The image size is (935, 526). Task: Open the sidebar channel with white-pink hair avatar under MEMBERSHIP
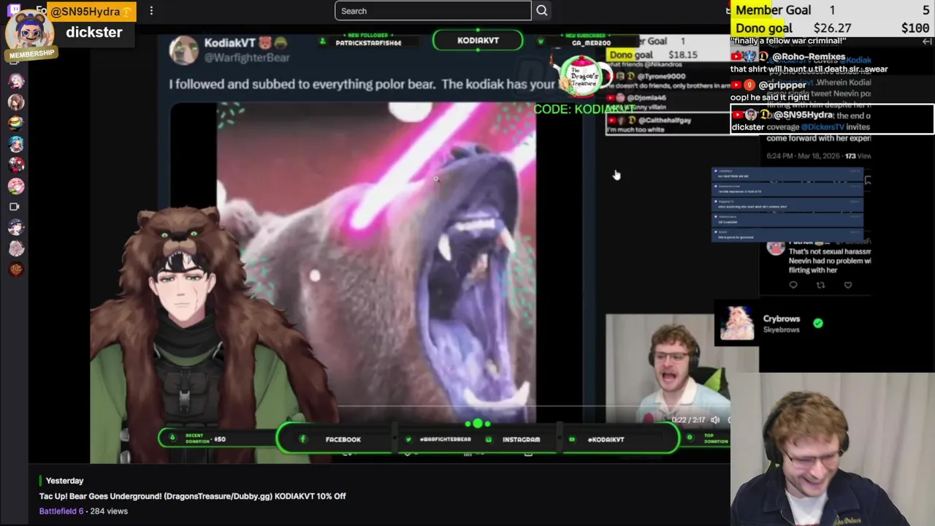[15, 81]
